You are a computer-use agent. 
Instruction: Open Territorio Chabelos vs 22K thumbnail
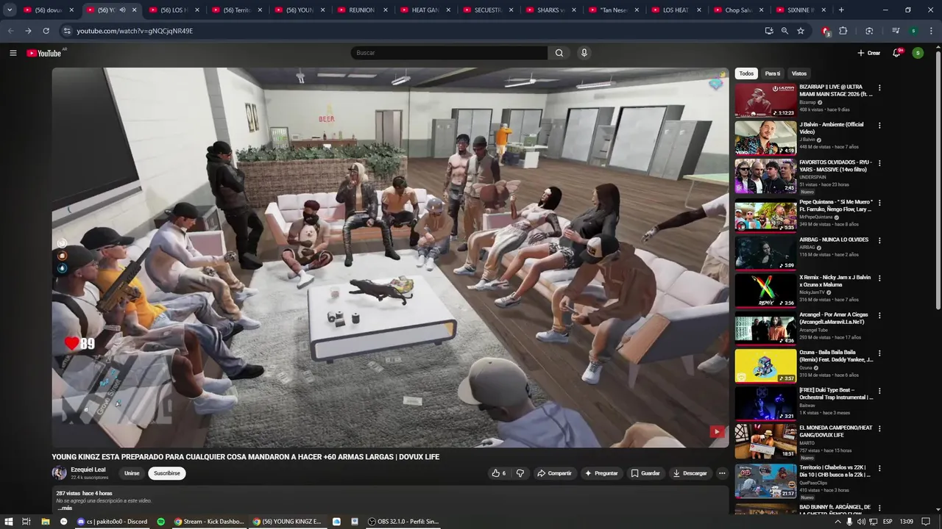click(765, 481)
